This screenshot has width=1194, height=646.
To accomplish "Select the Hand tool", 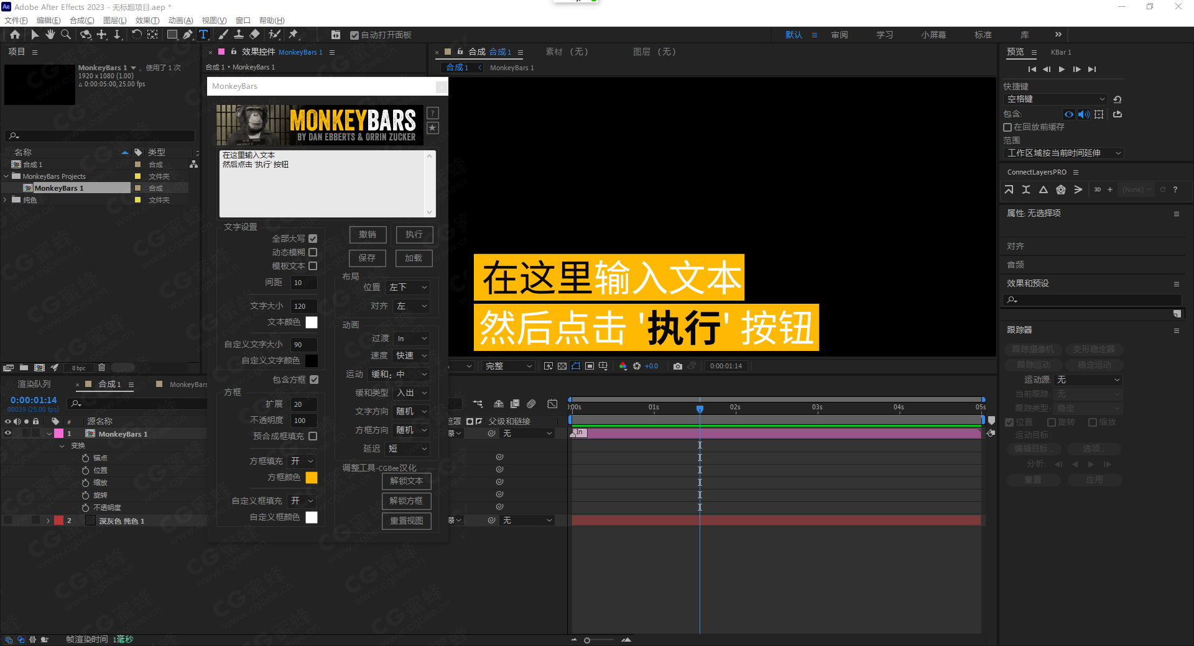I will (50, 35).
